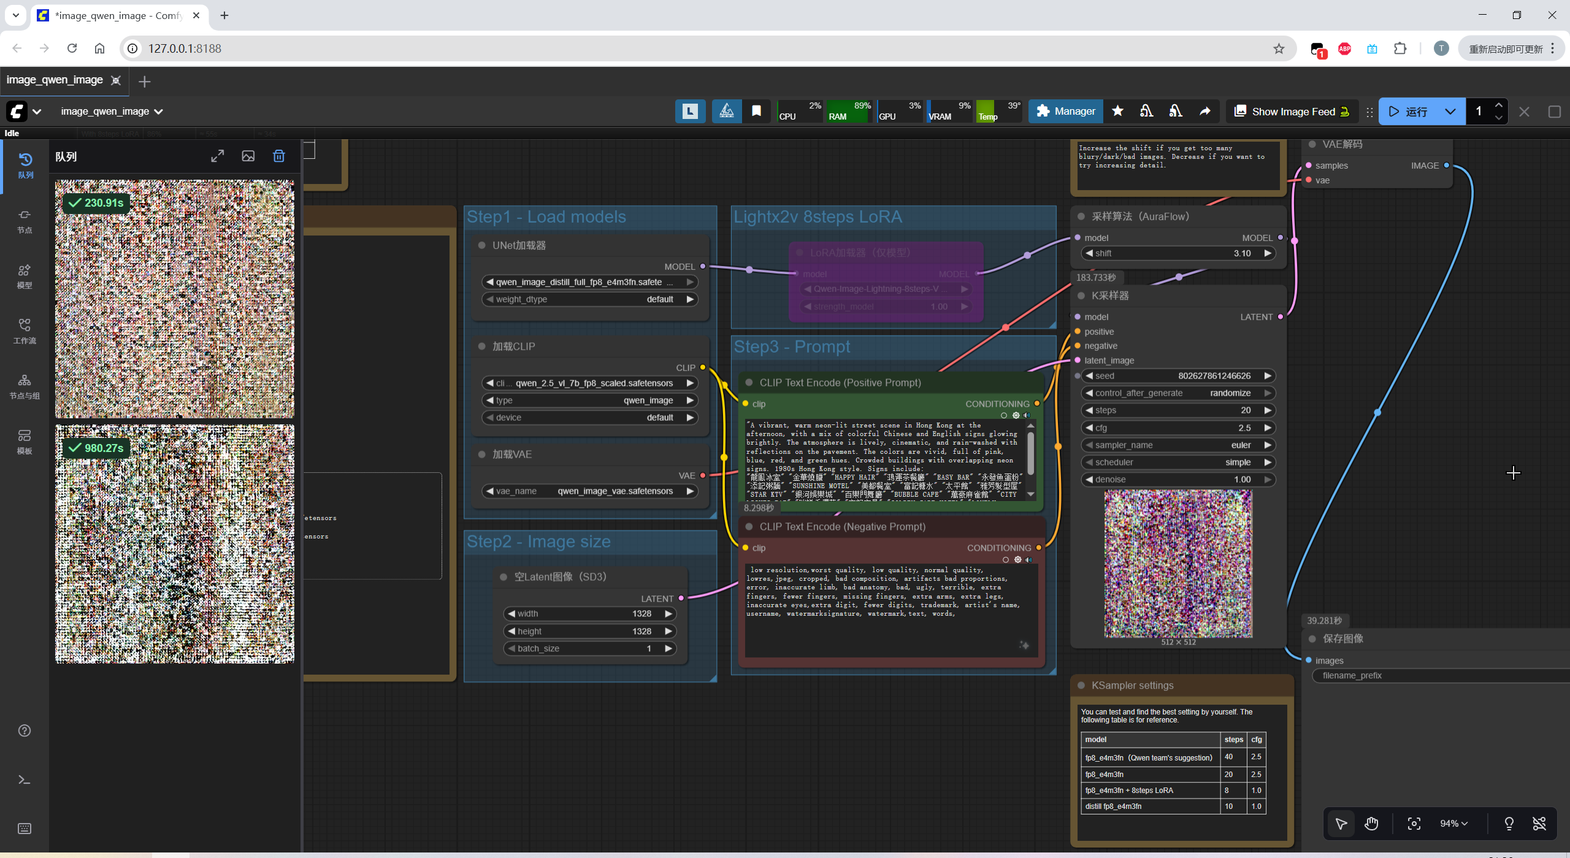Open the queue history sidebar icon

[x=25, y=165]
